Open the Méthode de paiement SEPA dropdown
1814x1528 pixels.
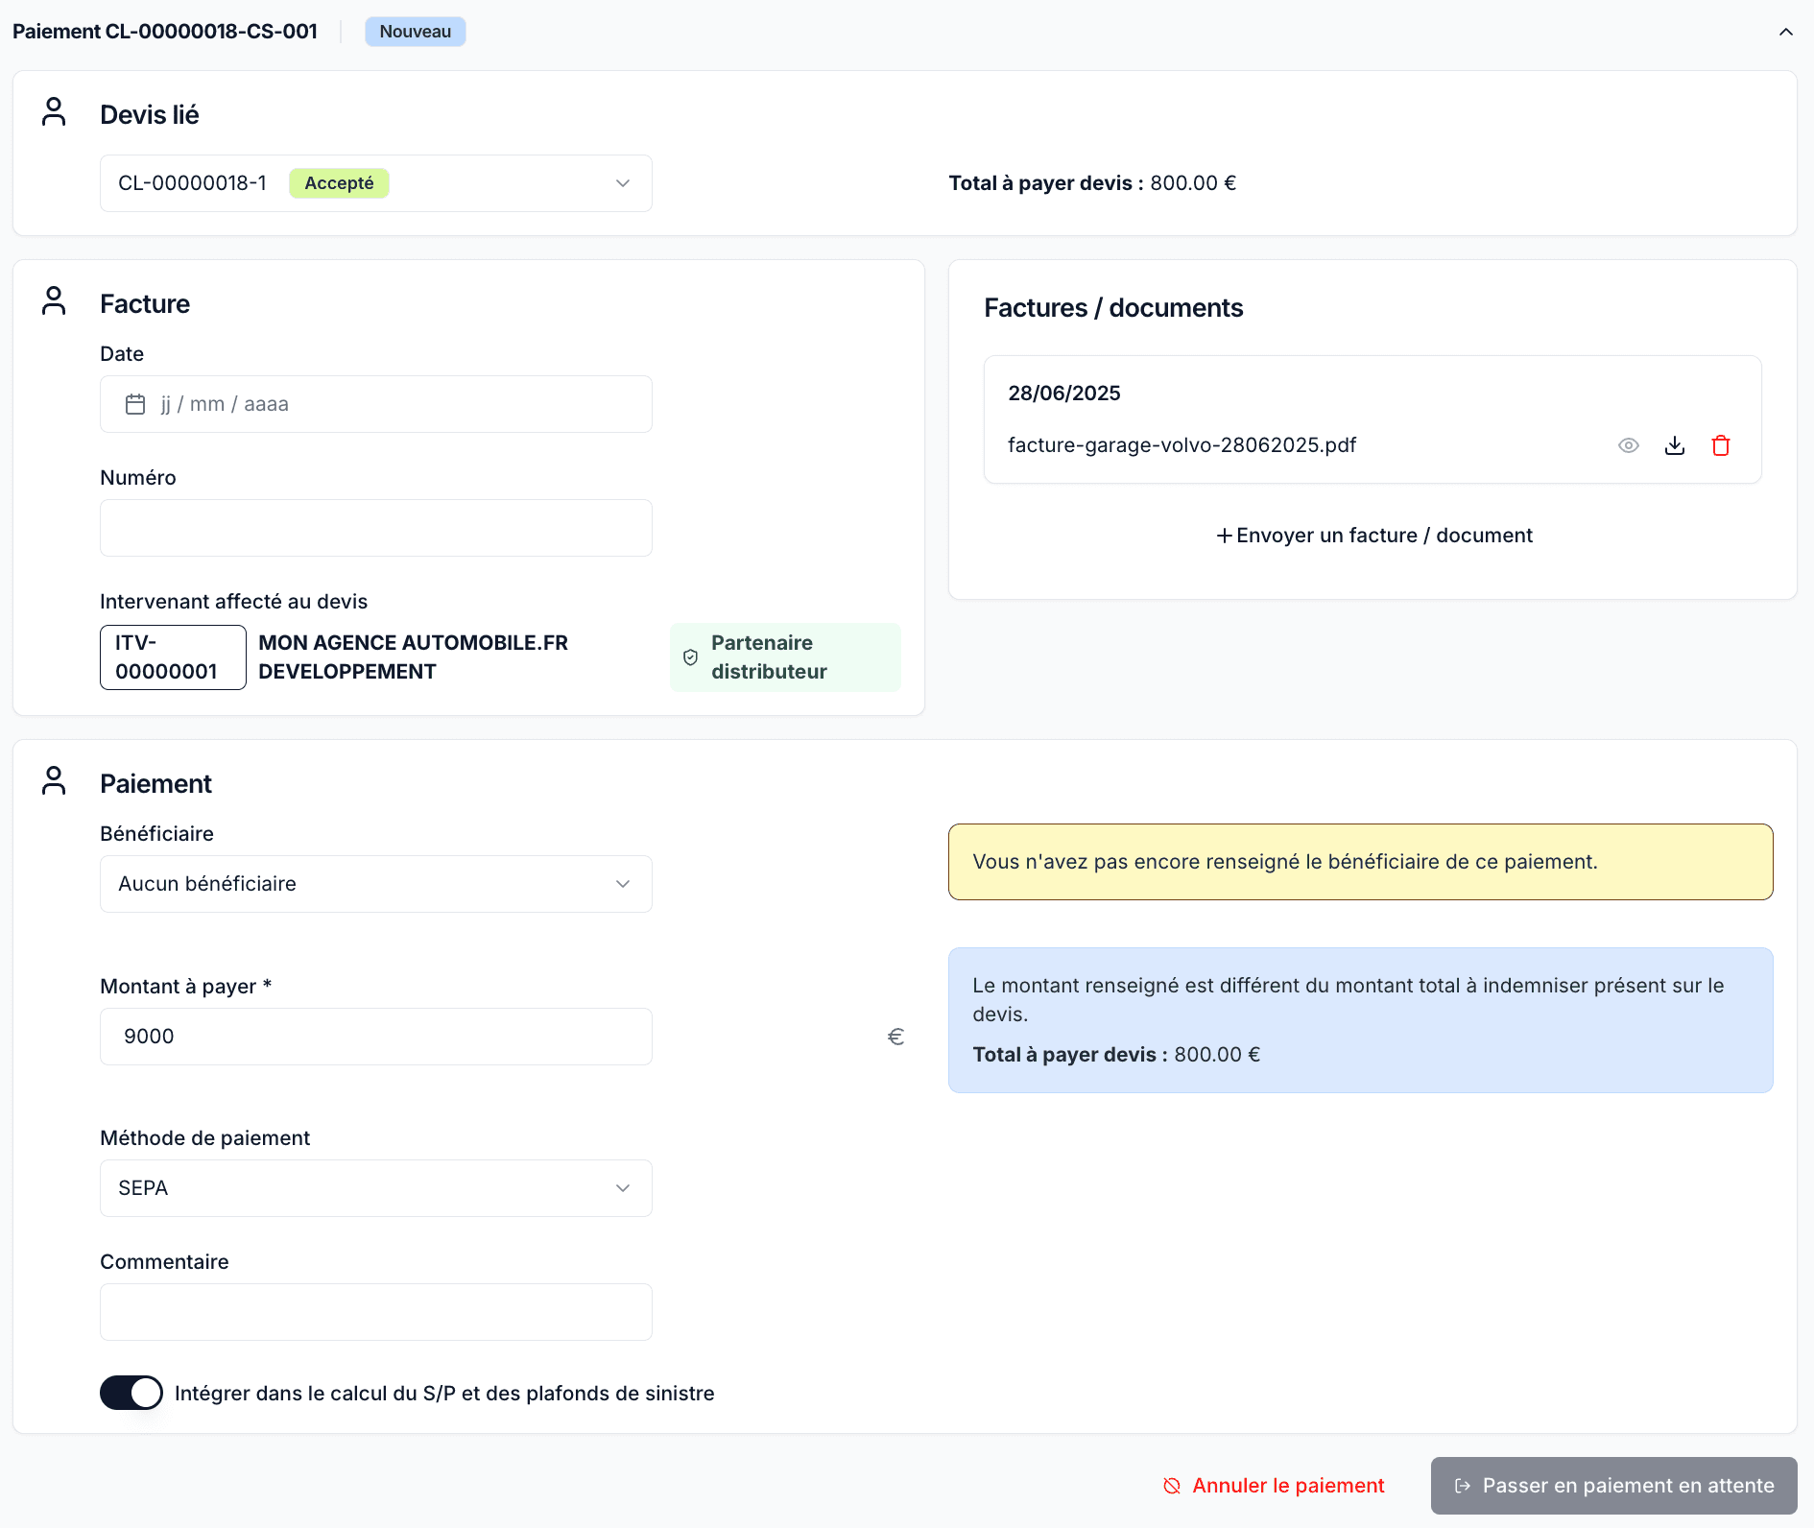coord(375,1188)
